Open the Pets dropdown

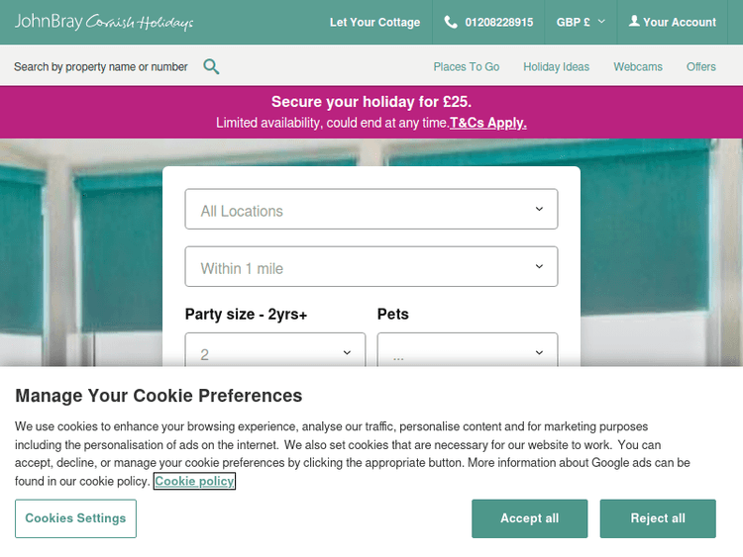[468, 353]
